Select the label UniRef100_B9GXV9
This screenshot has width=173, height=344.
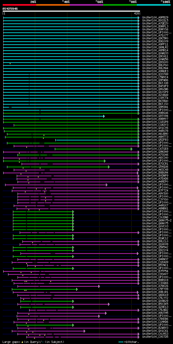(x=155, y=42)
